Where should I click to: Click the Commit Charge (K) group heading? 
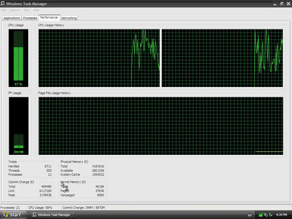[21, 182]
